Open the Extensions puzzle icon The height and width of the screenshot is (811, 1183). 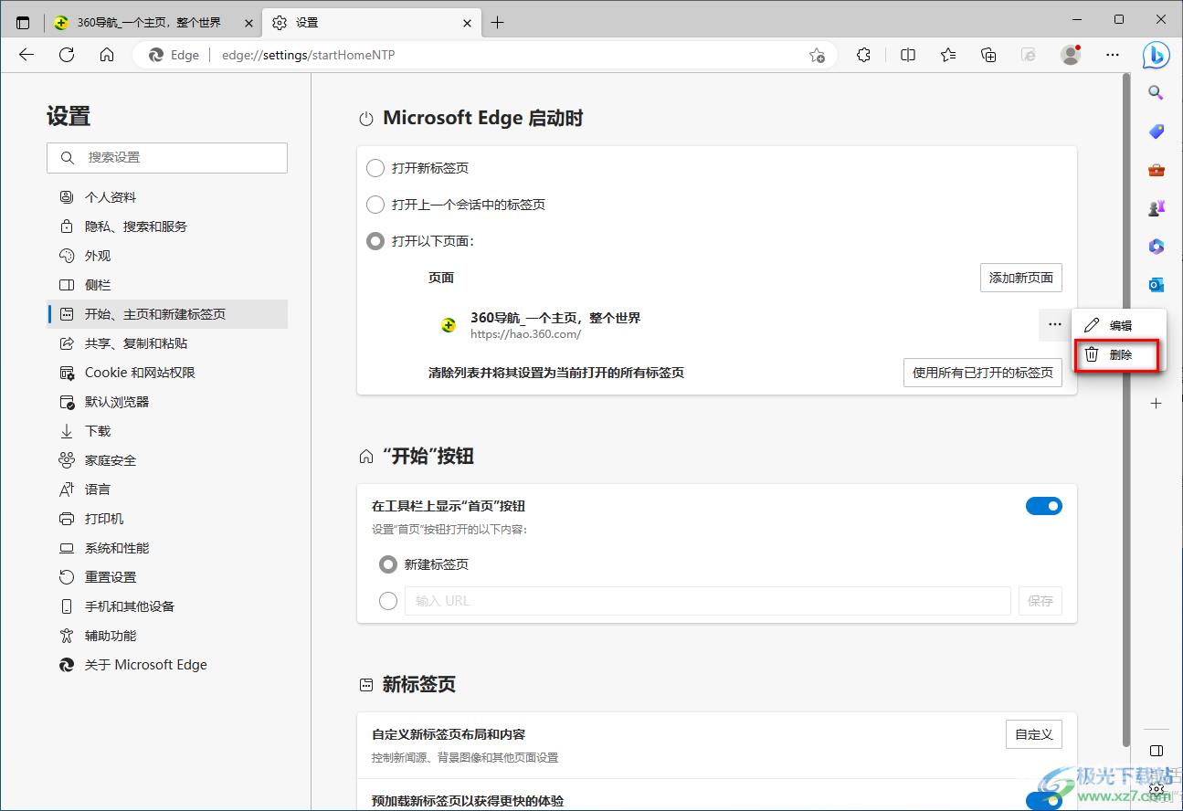point(864,55)
